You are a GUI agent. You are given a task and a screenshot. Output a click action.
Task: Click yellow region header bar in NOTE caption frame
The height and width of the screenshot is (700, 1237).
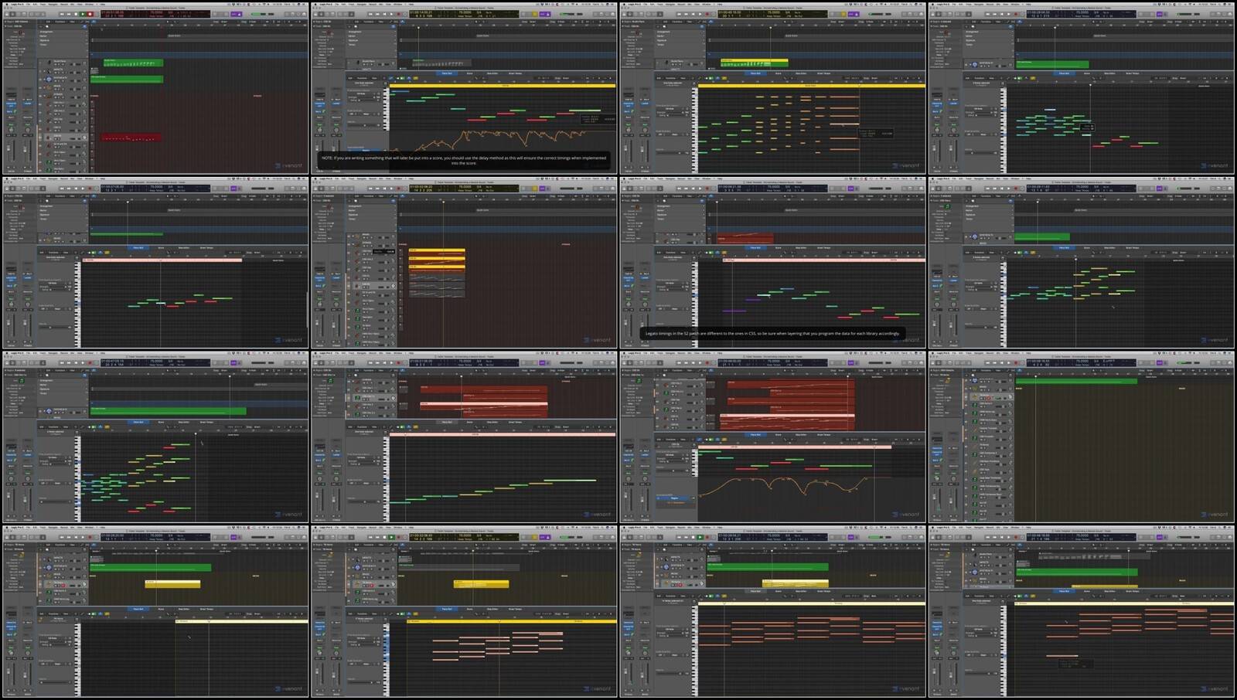[503, 86]
